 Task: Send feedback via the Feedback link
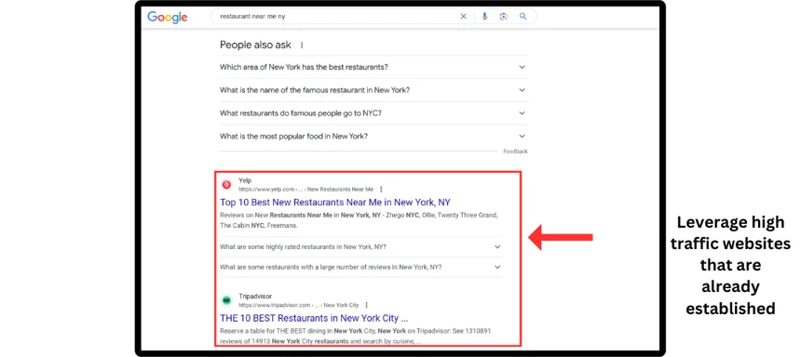(x=515, y=152)
